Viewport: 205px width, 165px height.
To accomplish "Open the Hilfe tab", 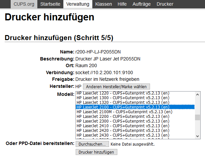I will [122, 4].
